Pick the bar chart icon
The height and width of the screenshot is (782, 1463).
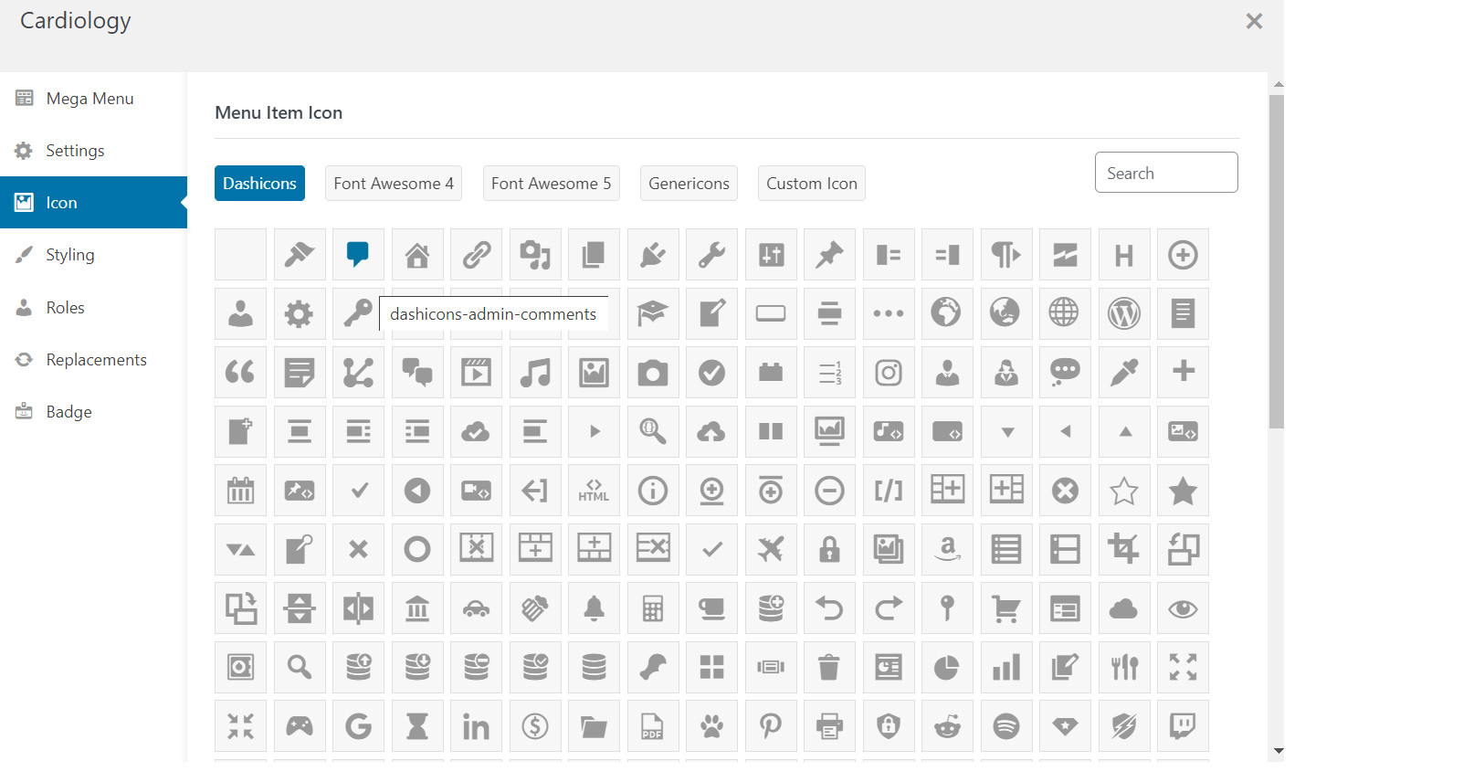point(1006,667)
